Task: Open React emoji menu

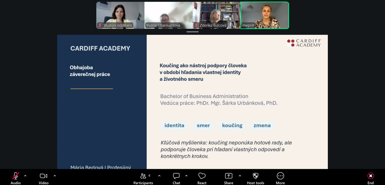Action: (202, 178)
